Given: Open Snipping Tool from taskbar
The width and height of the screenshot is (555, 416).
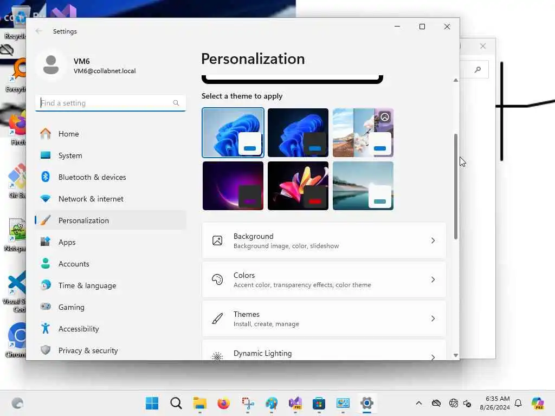Looking at the screenshot, I should (247, 403).
